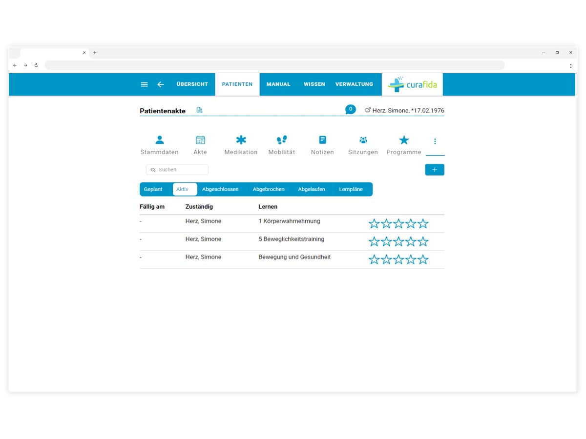586x439 pixels.
Task: Open the Sitzungen group icon
Action: 363,140
